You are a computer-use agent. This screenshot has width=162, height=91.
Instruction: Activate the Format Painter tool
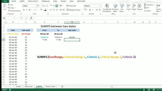14,11
